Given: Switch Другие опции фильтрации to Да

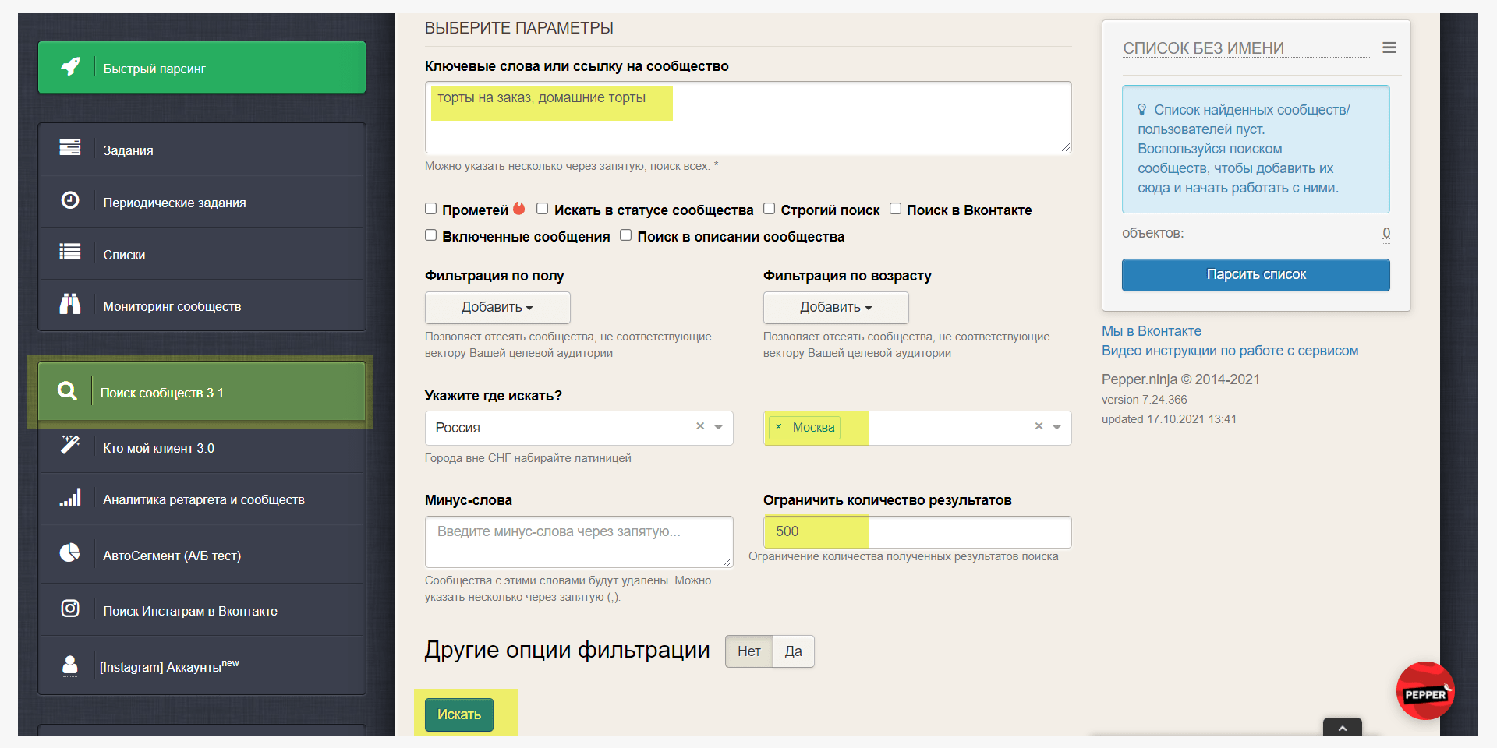Looking at the screenshot, I should coord(793,651).
